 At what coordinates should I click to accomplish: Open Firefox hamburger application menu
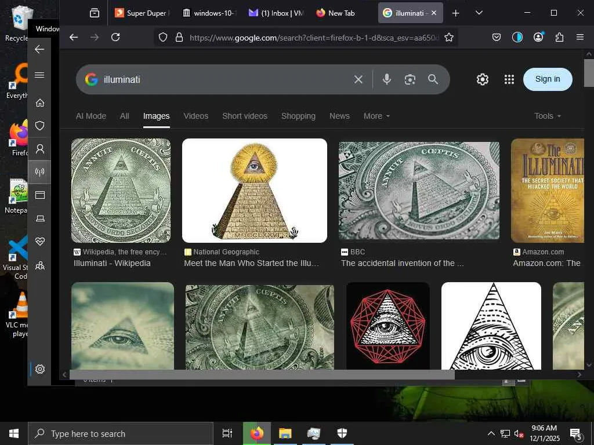580,37
